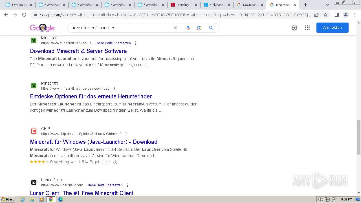
Task: Open Microsoft Edge from the taskbar
Action: point(61,199)
